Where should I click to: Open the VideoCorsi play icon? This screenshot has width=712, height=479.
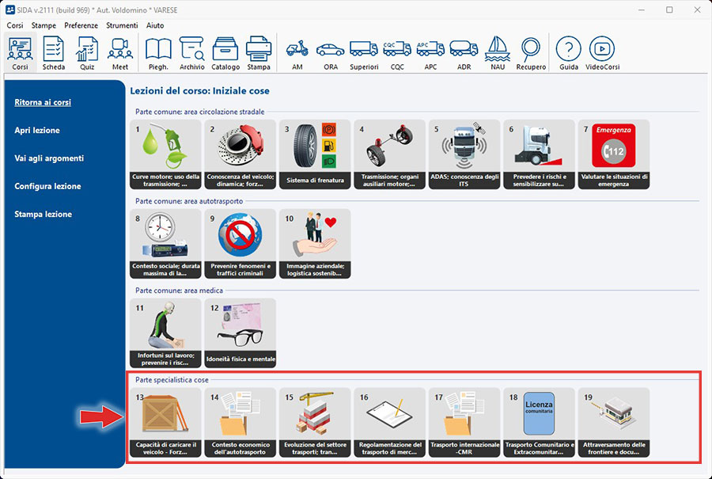click(x=602, y=53)
